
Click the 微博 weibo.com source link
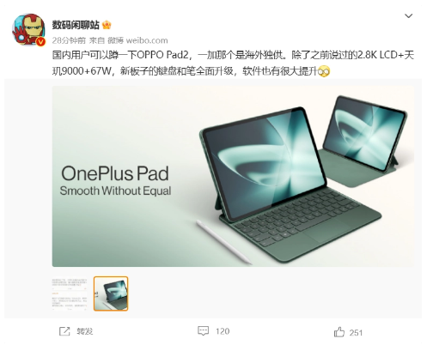[x=137, y=40]
